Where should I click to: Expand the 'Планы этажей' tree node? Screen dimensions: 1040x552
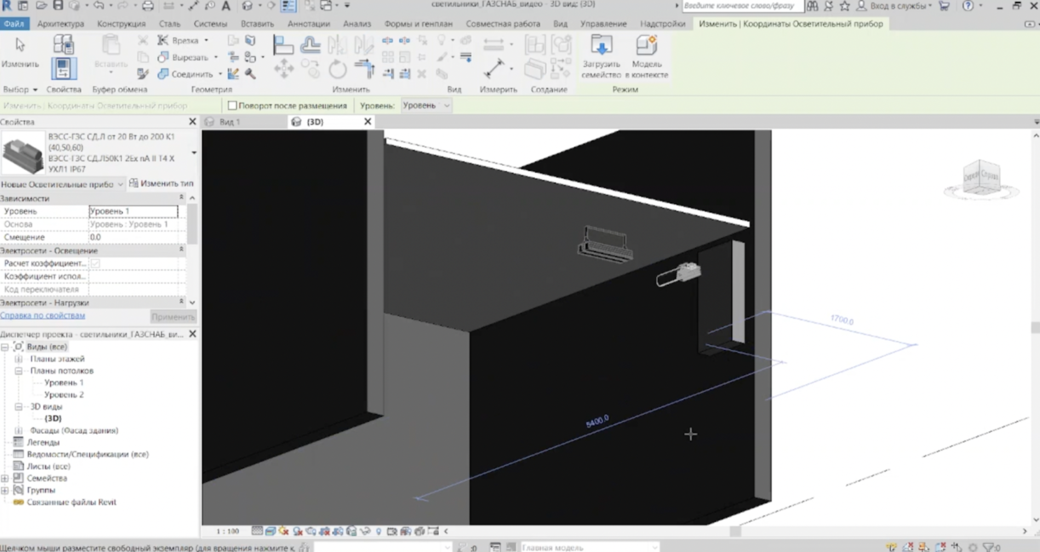tap(19, 359)
